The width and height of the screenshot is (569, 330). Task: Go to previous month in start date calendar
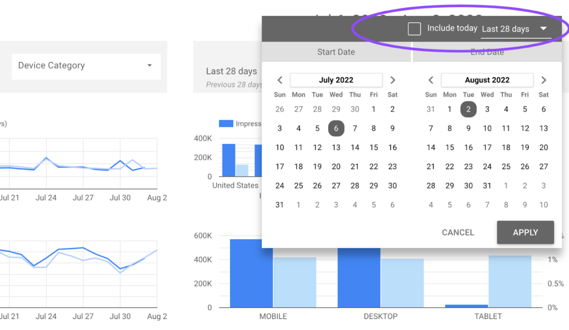click(280, 80)
